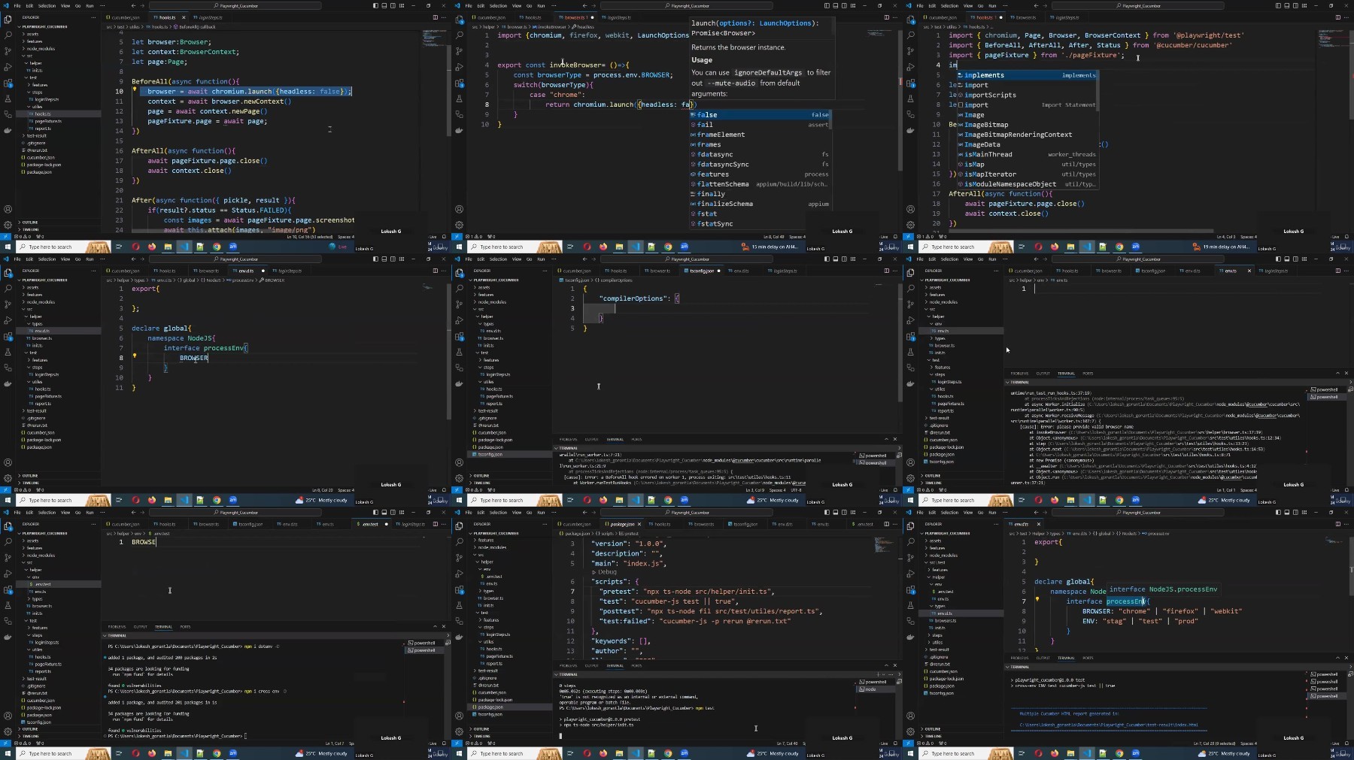Switch to loginSteps.ts tab in top-left window

click(x=209, y=17)
